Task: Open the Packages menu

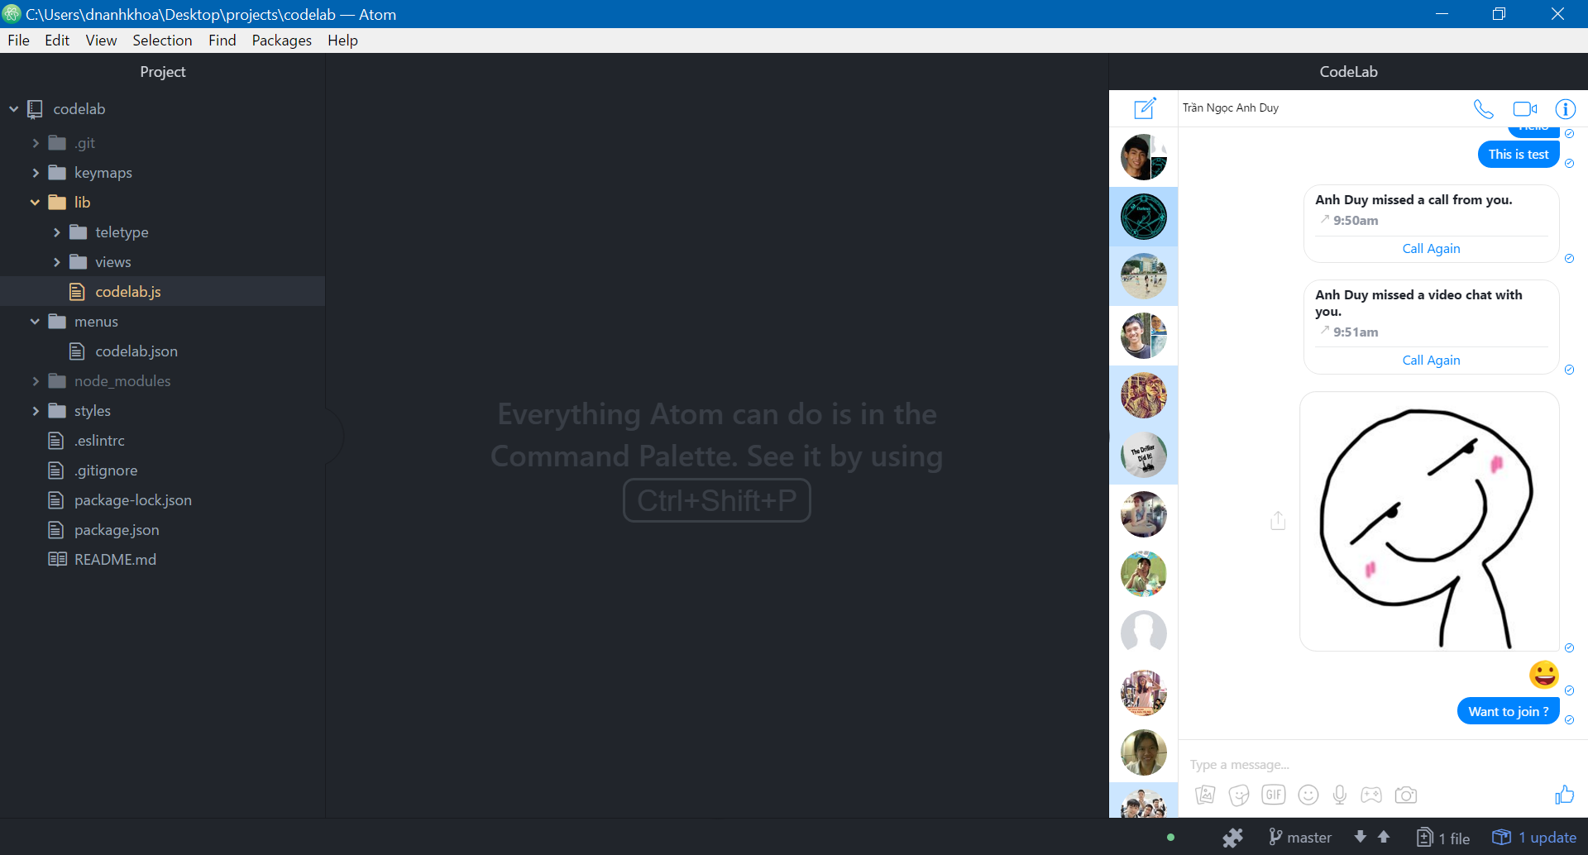Action: [x=281, y=41]
